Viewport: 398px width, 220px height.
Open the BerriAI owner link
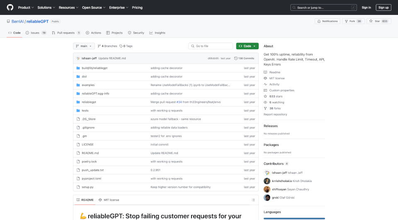17,21
